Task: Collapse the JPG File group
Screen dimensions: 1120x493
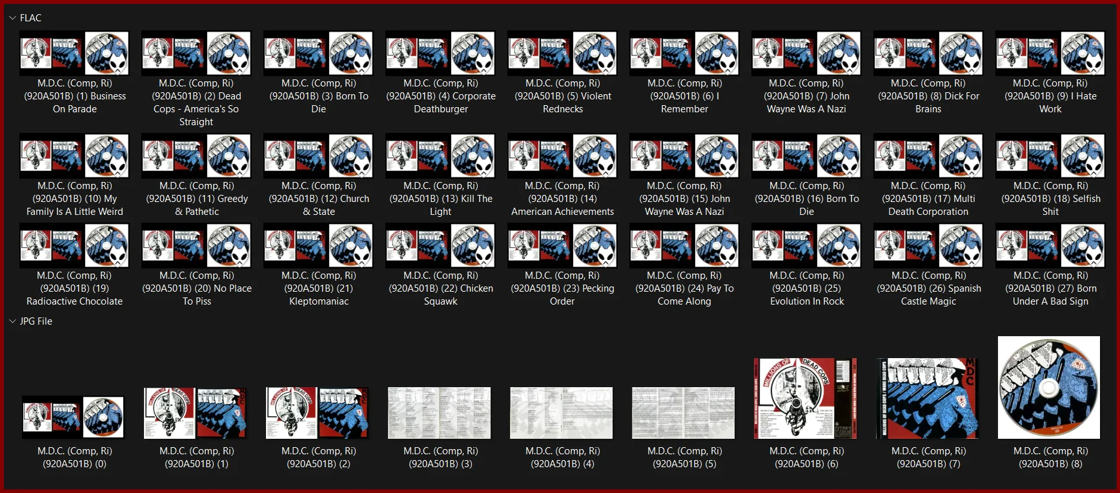Action: (12, 321)
